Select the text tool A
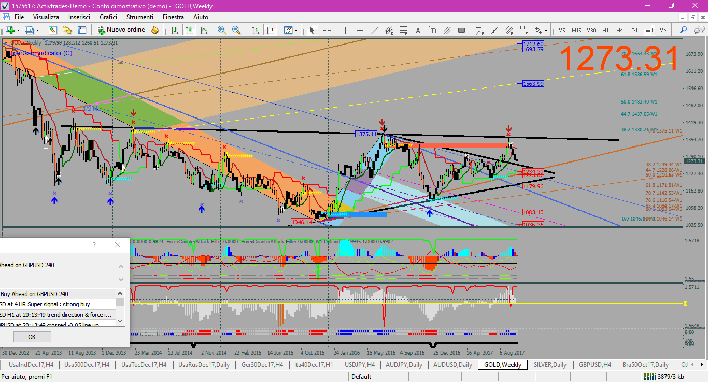 click(418, 30)
